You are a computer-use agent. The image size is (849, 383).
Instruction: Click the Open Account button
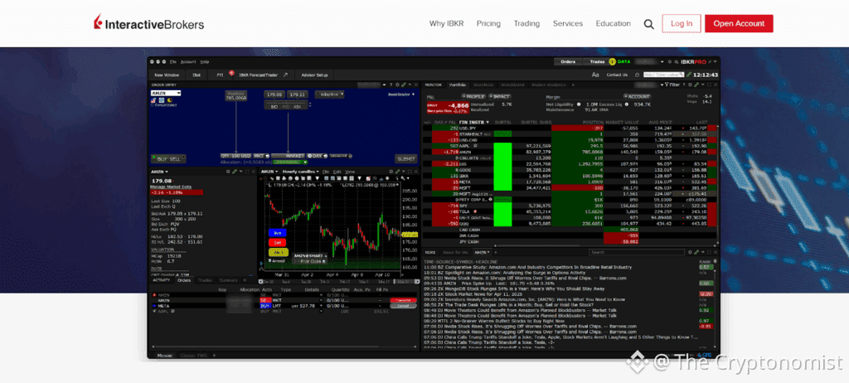pos(739,23)
